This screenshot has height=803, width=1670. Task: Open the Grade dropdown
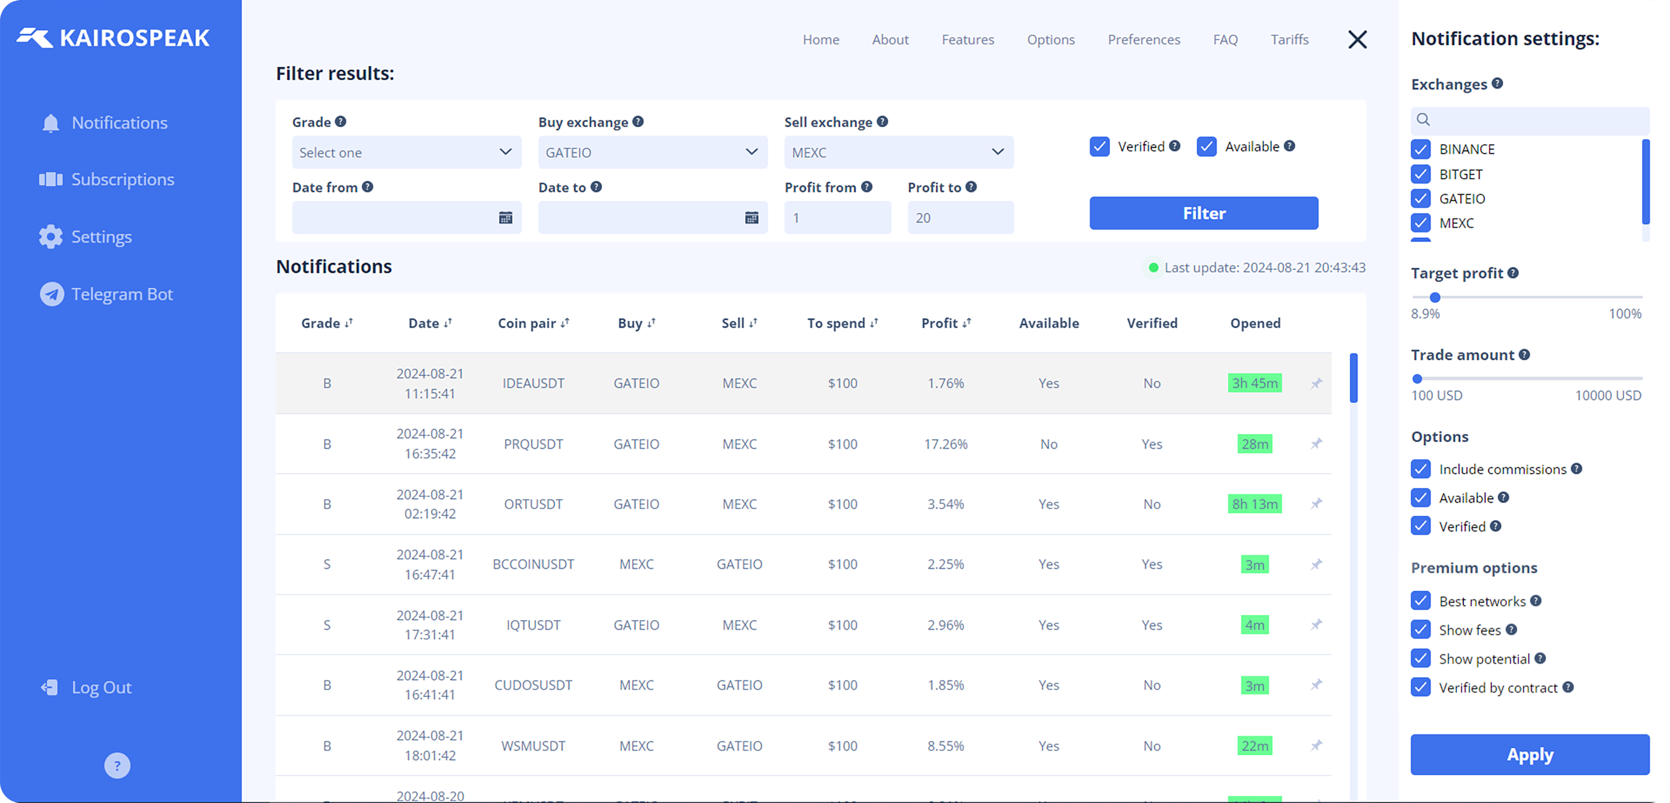406,153
